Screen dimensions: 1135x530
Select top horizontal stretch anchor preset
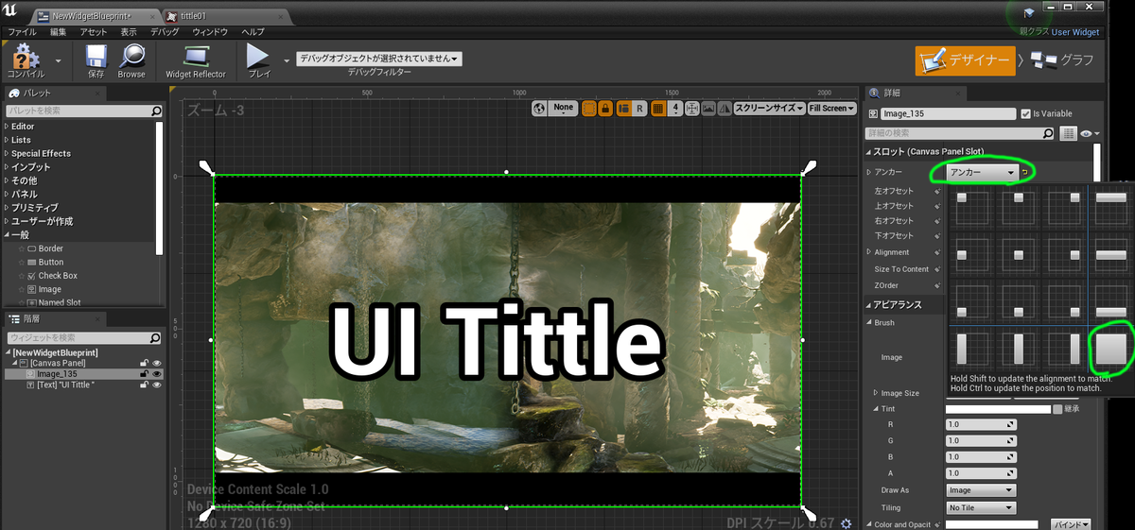(1111, 207)
